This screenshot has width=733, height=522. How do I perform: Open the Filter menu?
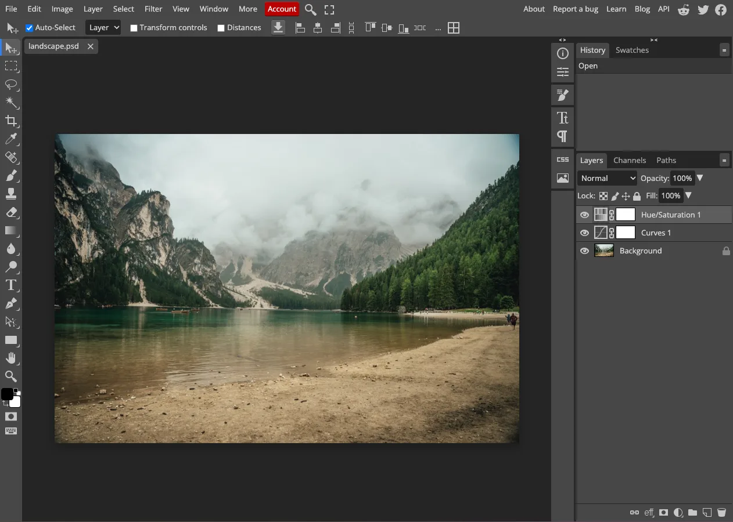coord(153,9)
